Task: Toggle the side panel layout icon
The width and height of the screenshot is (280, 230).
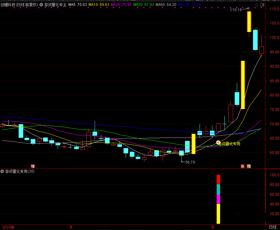Action: [262, 5]
